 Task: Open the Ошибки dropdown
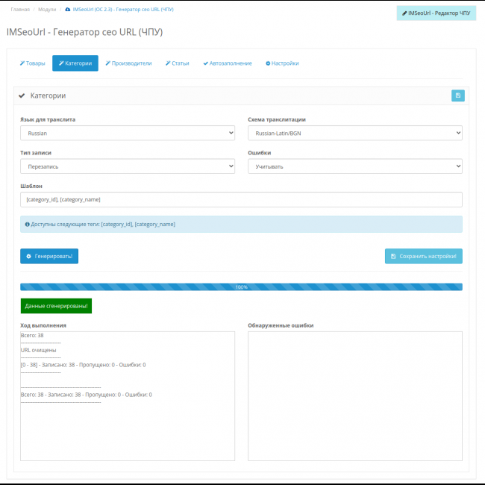click(354, 166)
